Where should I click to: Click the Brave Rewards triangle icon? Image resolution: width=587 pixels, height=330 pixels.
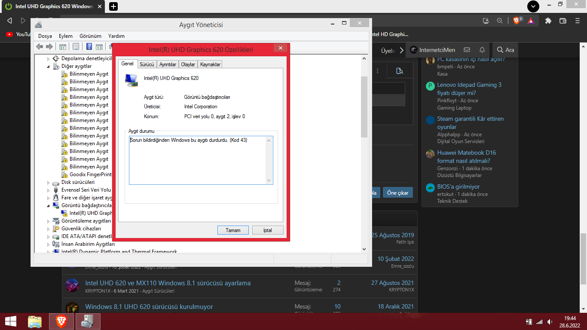[531, 20]
